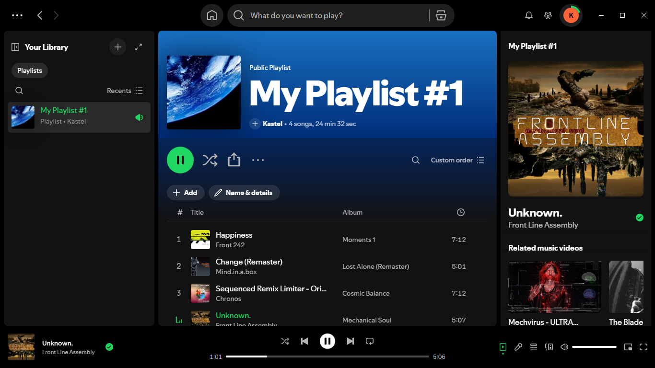Pause playback in the bottom player bar

(x=327, y=341)
